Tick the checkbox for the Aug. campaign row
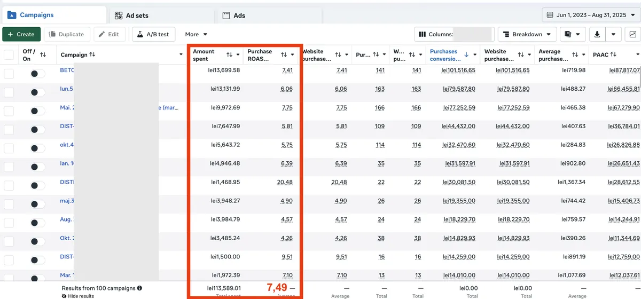Viewport: 641px width, 299px height. tap(9, 223)
